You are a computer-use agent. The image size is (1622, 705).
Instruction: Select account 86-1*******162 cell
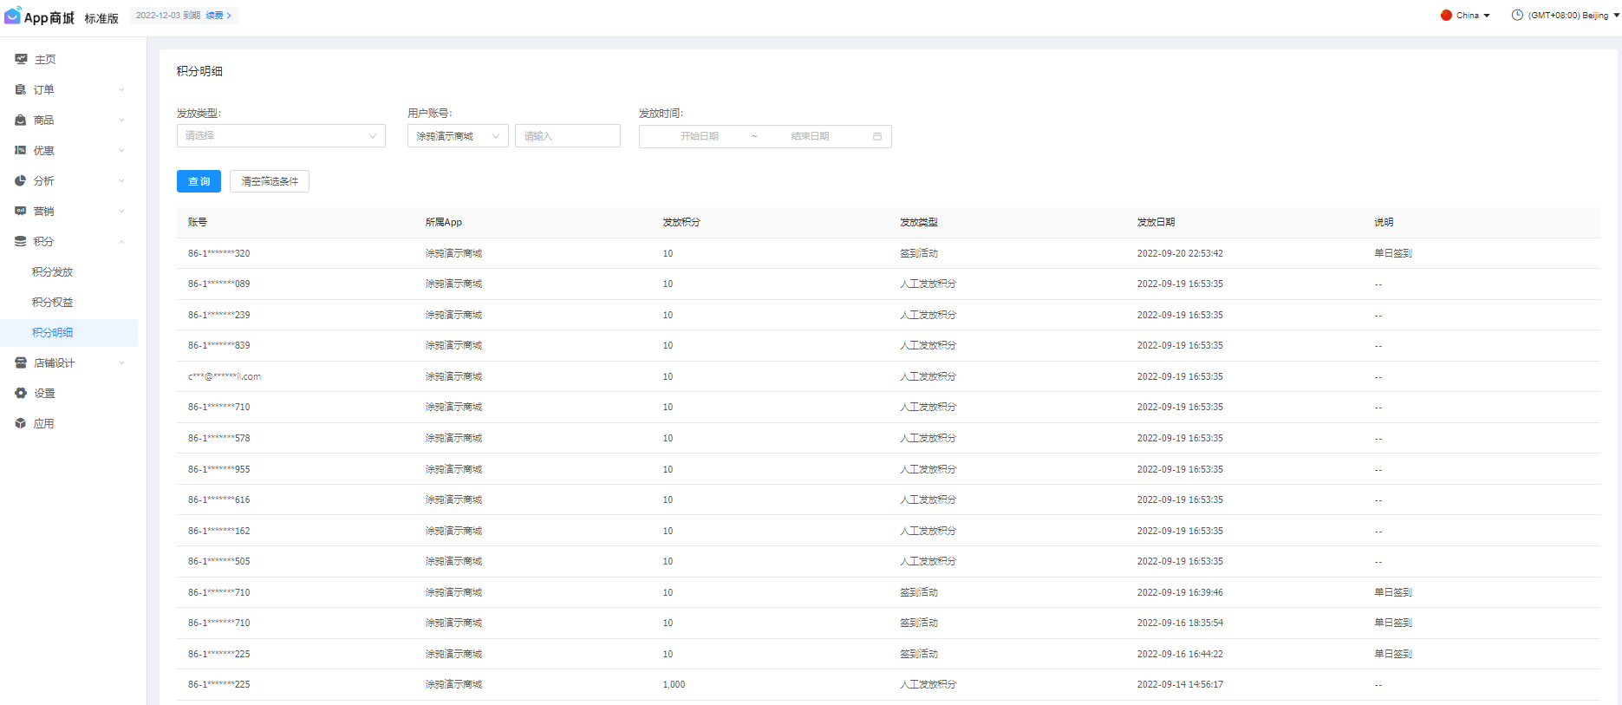click(219, 531)
